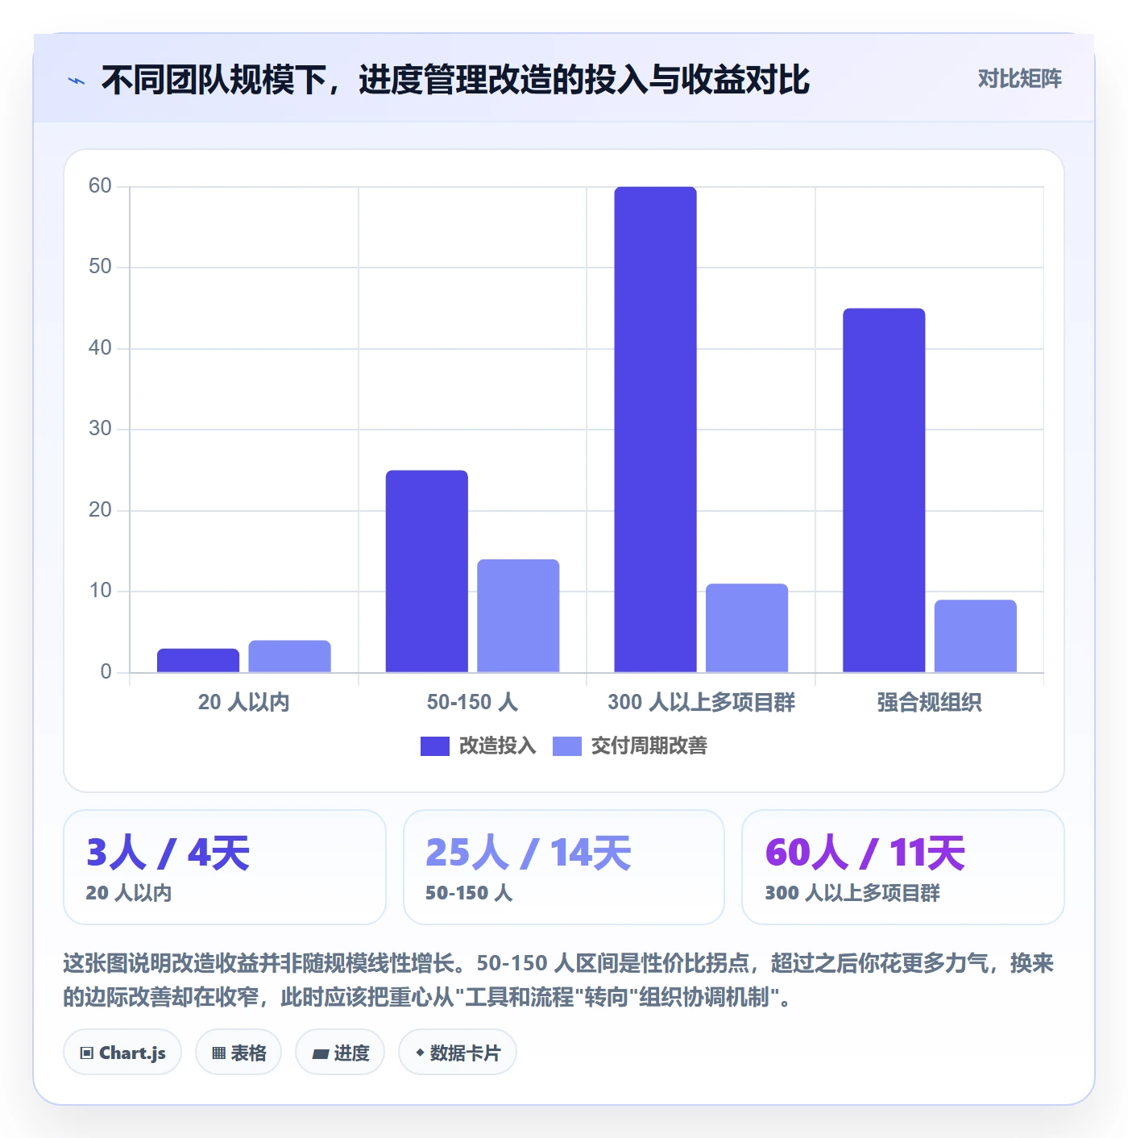Click the 改造投入 bar for 300 人以上多项目群
This screenshot has width=1128, height=1138.
(655, 430)
